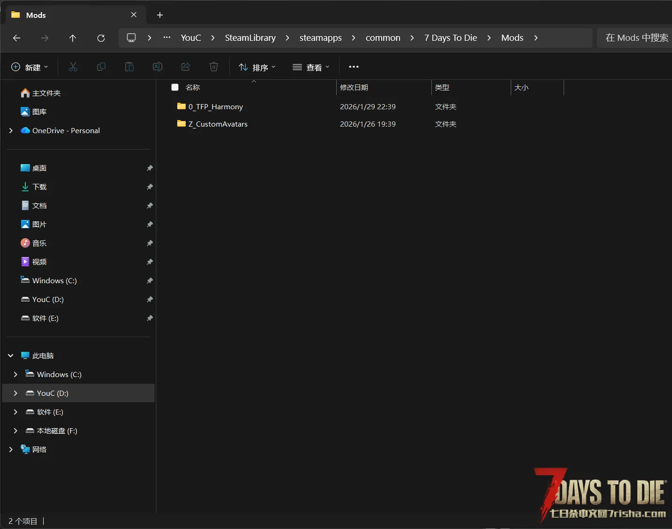Click the Paste clipboard icon
The height and width of the screenshot is (529, 672).
point(129,67)
